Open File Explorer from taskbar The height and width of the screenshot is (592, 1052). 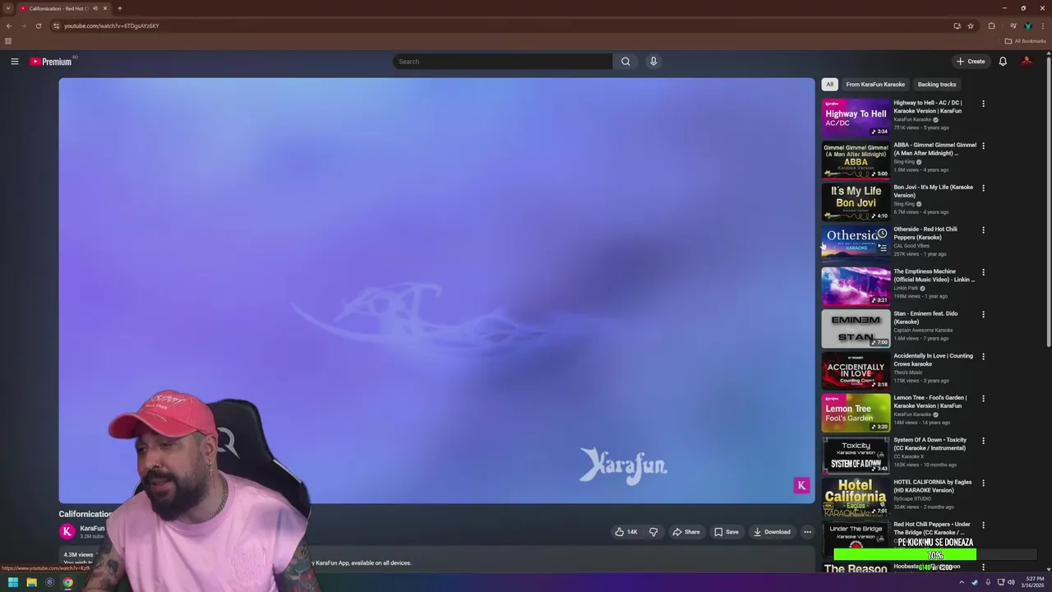31,582
